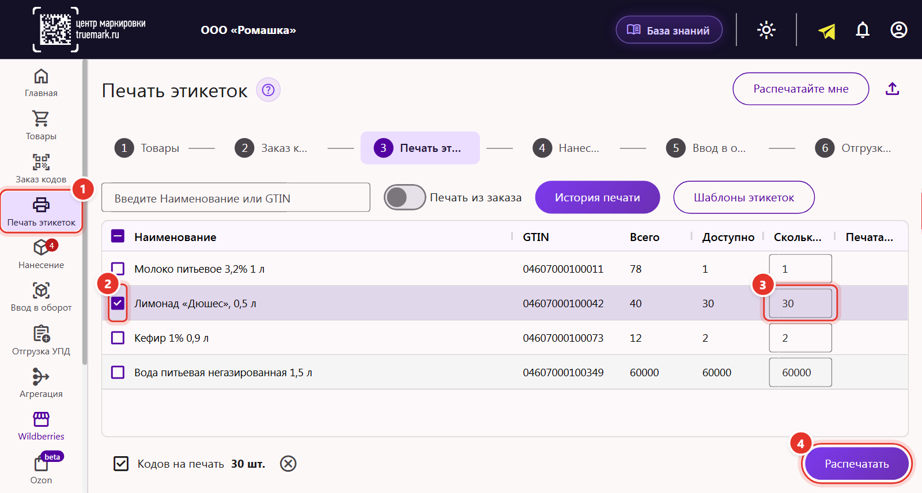Open the Ввод в оборот section
This screenshot has width=922, height=493.
tap(41, 297)
